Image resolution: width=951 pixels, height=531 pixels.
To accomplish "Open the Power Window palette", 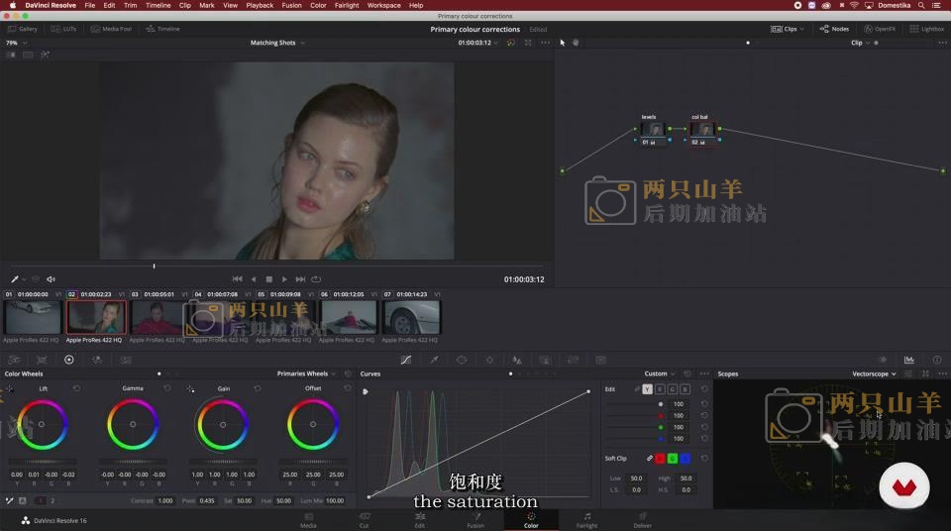I will click(462, 360).
